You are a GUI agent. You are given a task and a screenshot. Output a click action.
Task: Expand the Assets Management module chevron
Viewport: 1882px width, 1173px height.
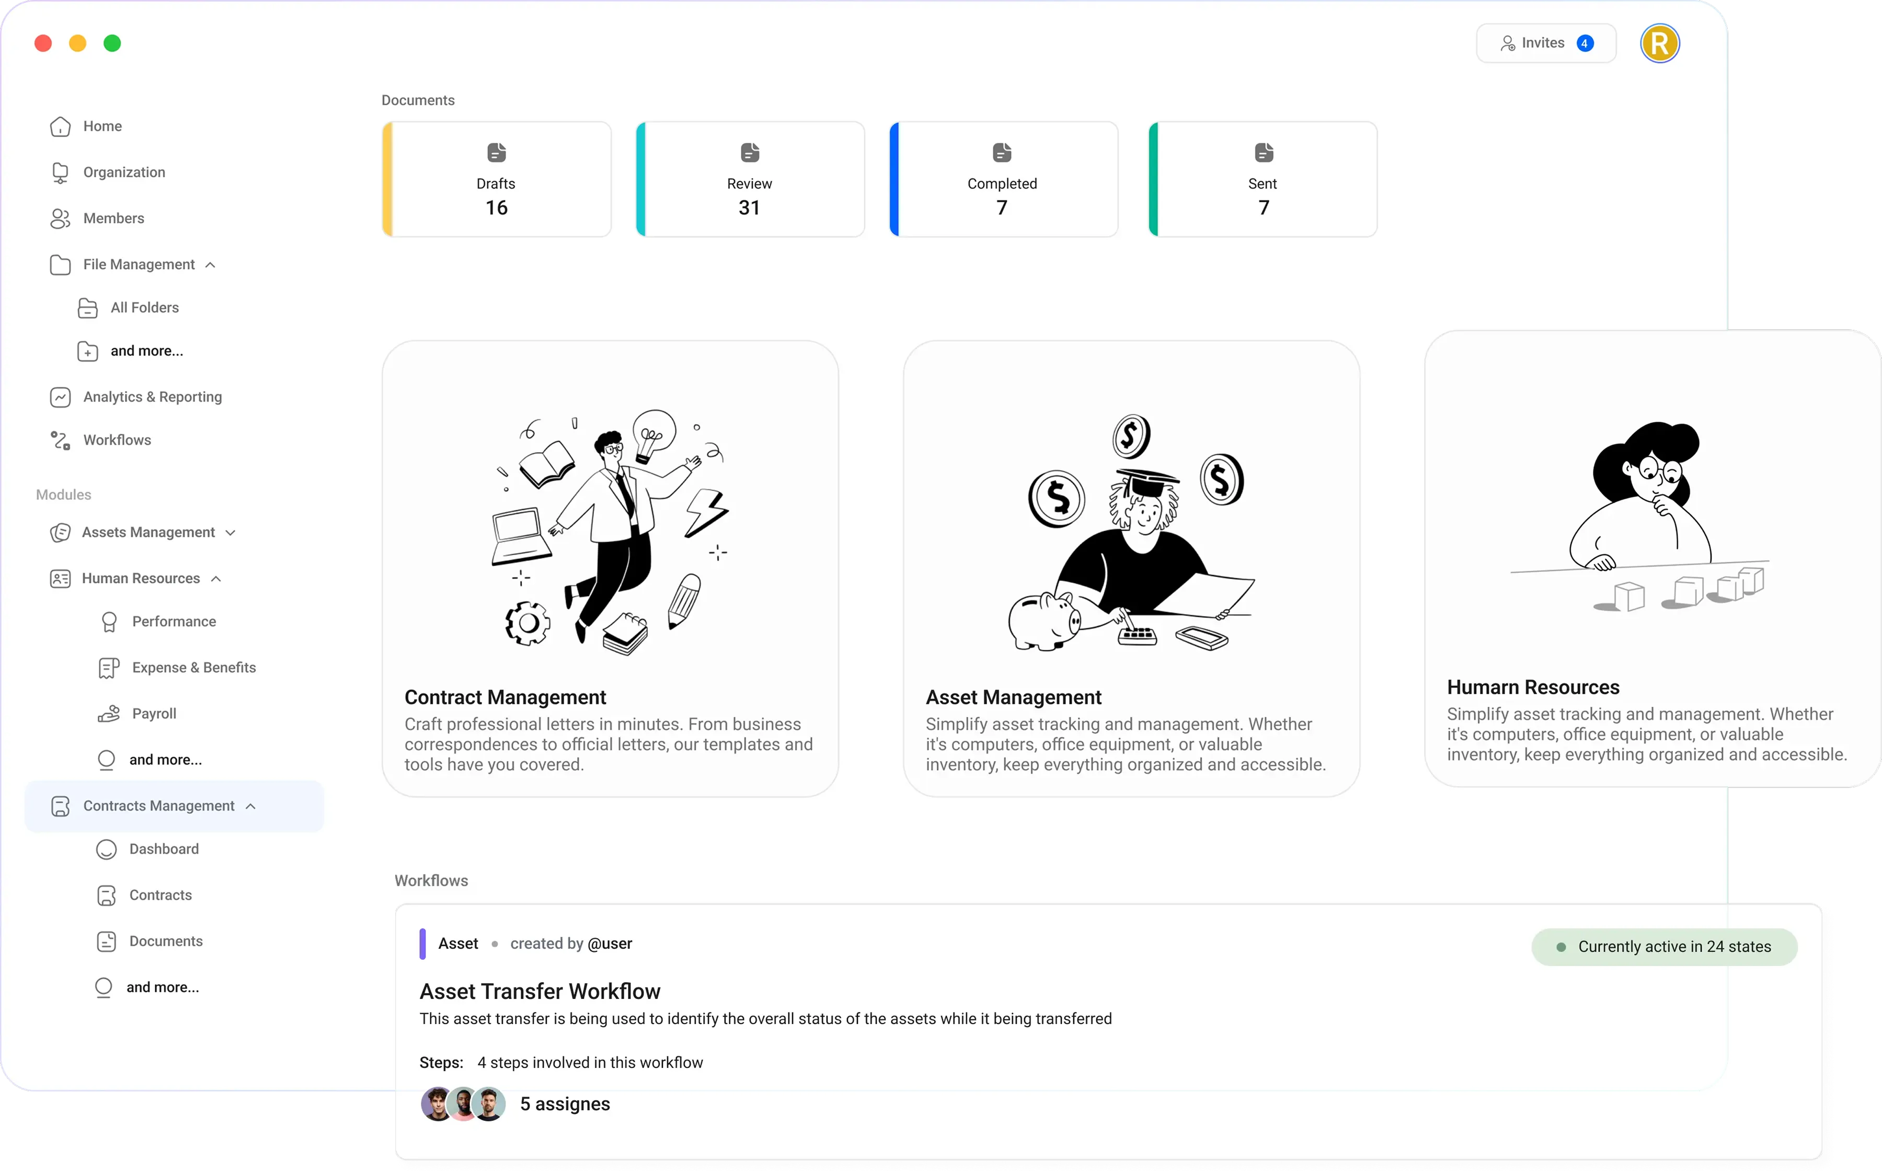231,533
